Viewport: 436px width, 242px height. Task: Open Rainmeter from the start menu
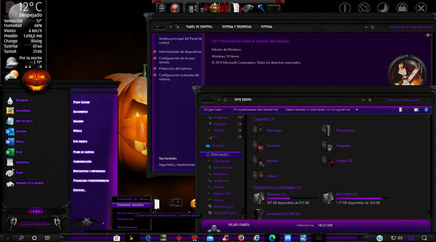[x=17, y=100]
